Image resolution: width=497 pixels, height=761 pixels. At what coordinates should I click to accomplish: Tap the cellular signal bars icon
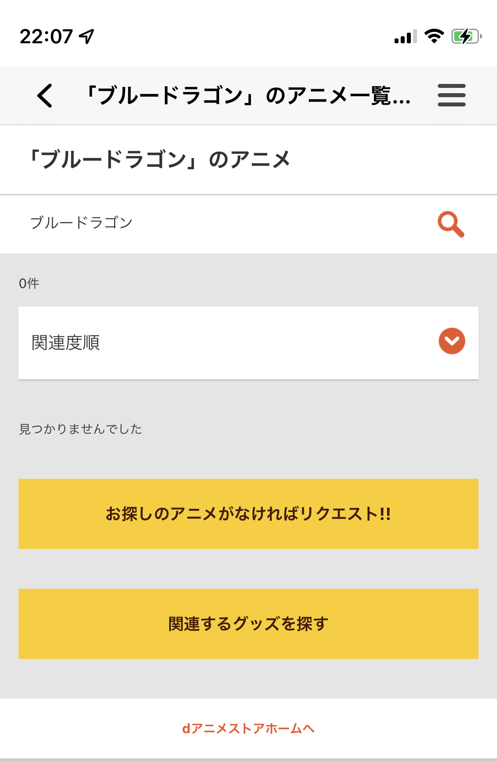(x=406, y=37)
